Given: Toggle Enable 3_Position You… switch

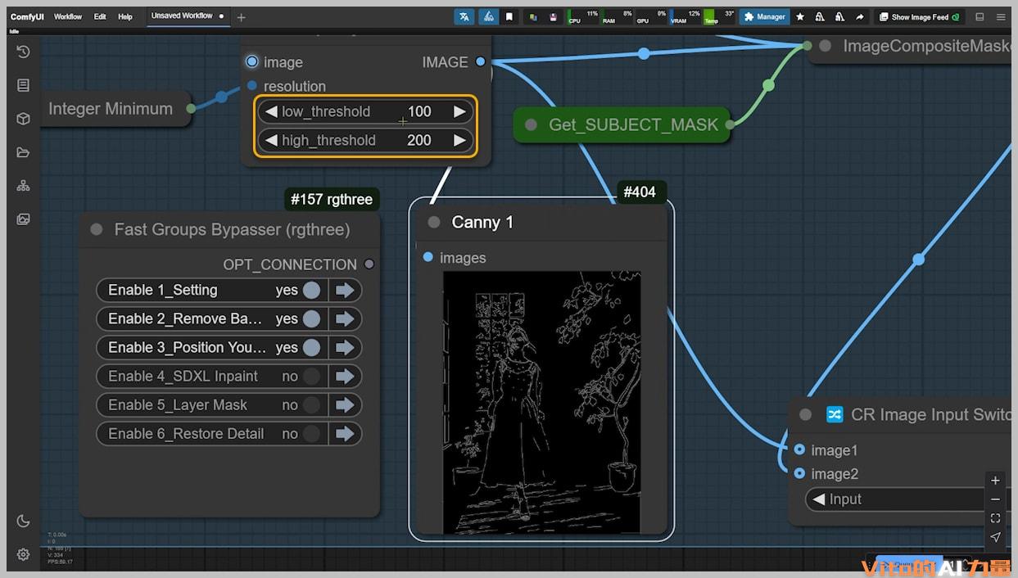Looking at the screenshot, I should tap(311, 347).
